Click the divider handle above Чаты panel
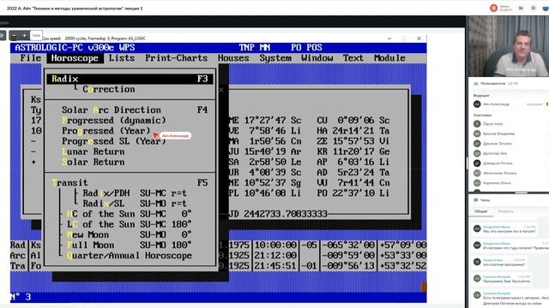 521,192
